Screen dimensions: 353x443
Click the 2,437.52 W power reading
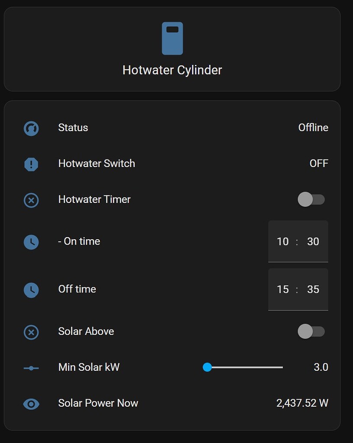[x=303, y=403]
